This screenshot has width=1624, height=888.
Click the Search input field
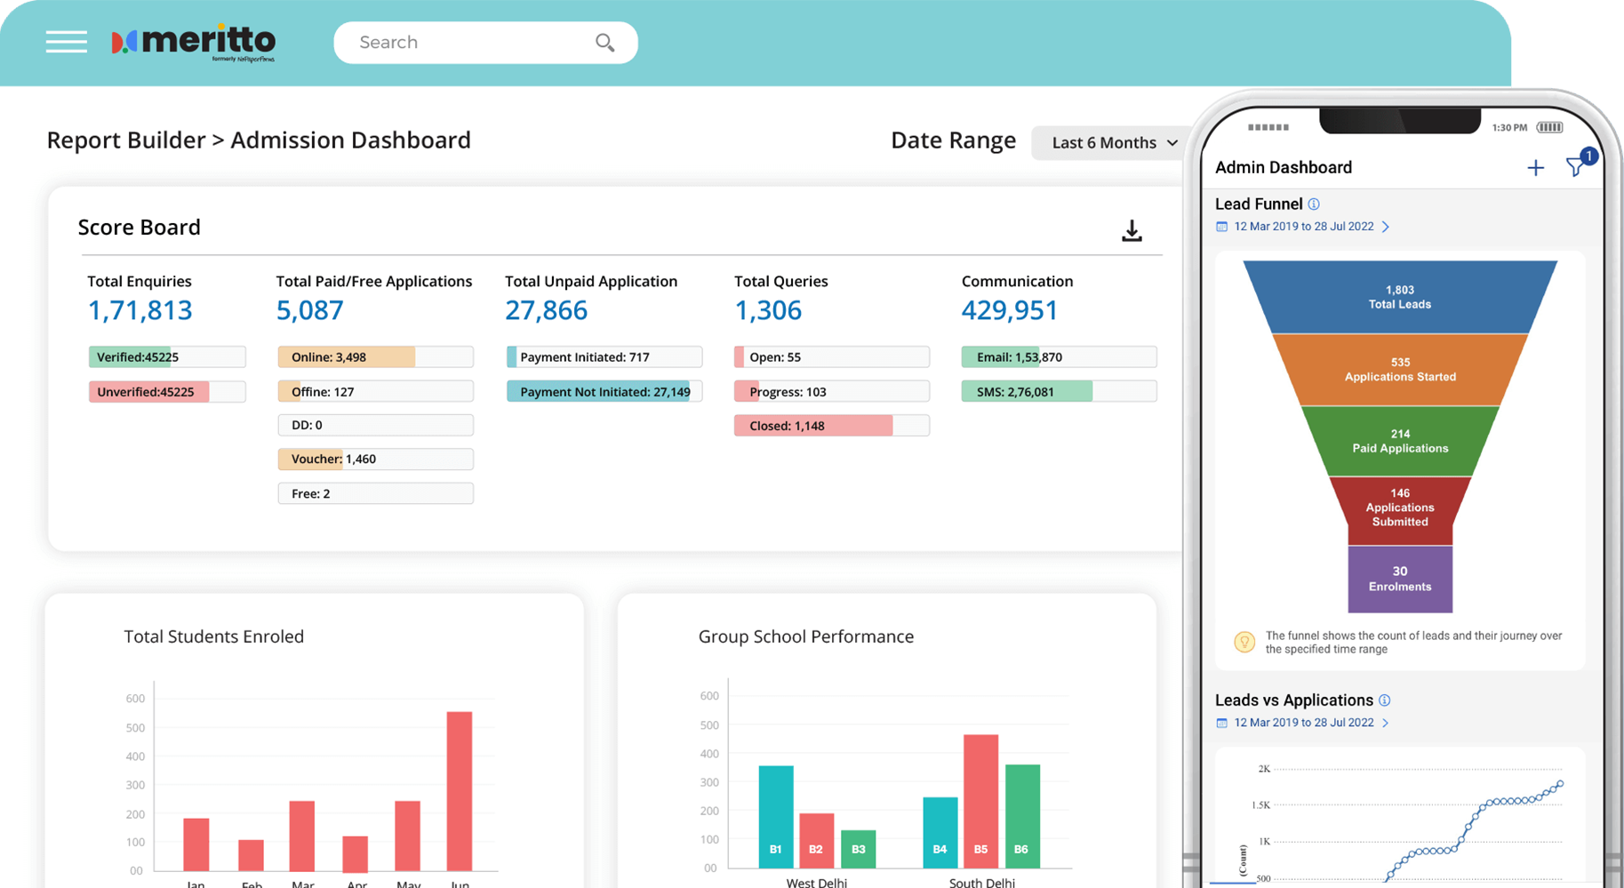485,43
